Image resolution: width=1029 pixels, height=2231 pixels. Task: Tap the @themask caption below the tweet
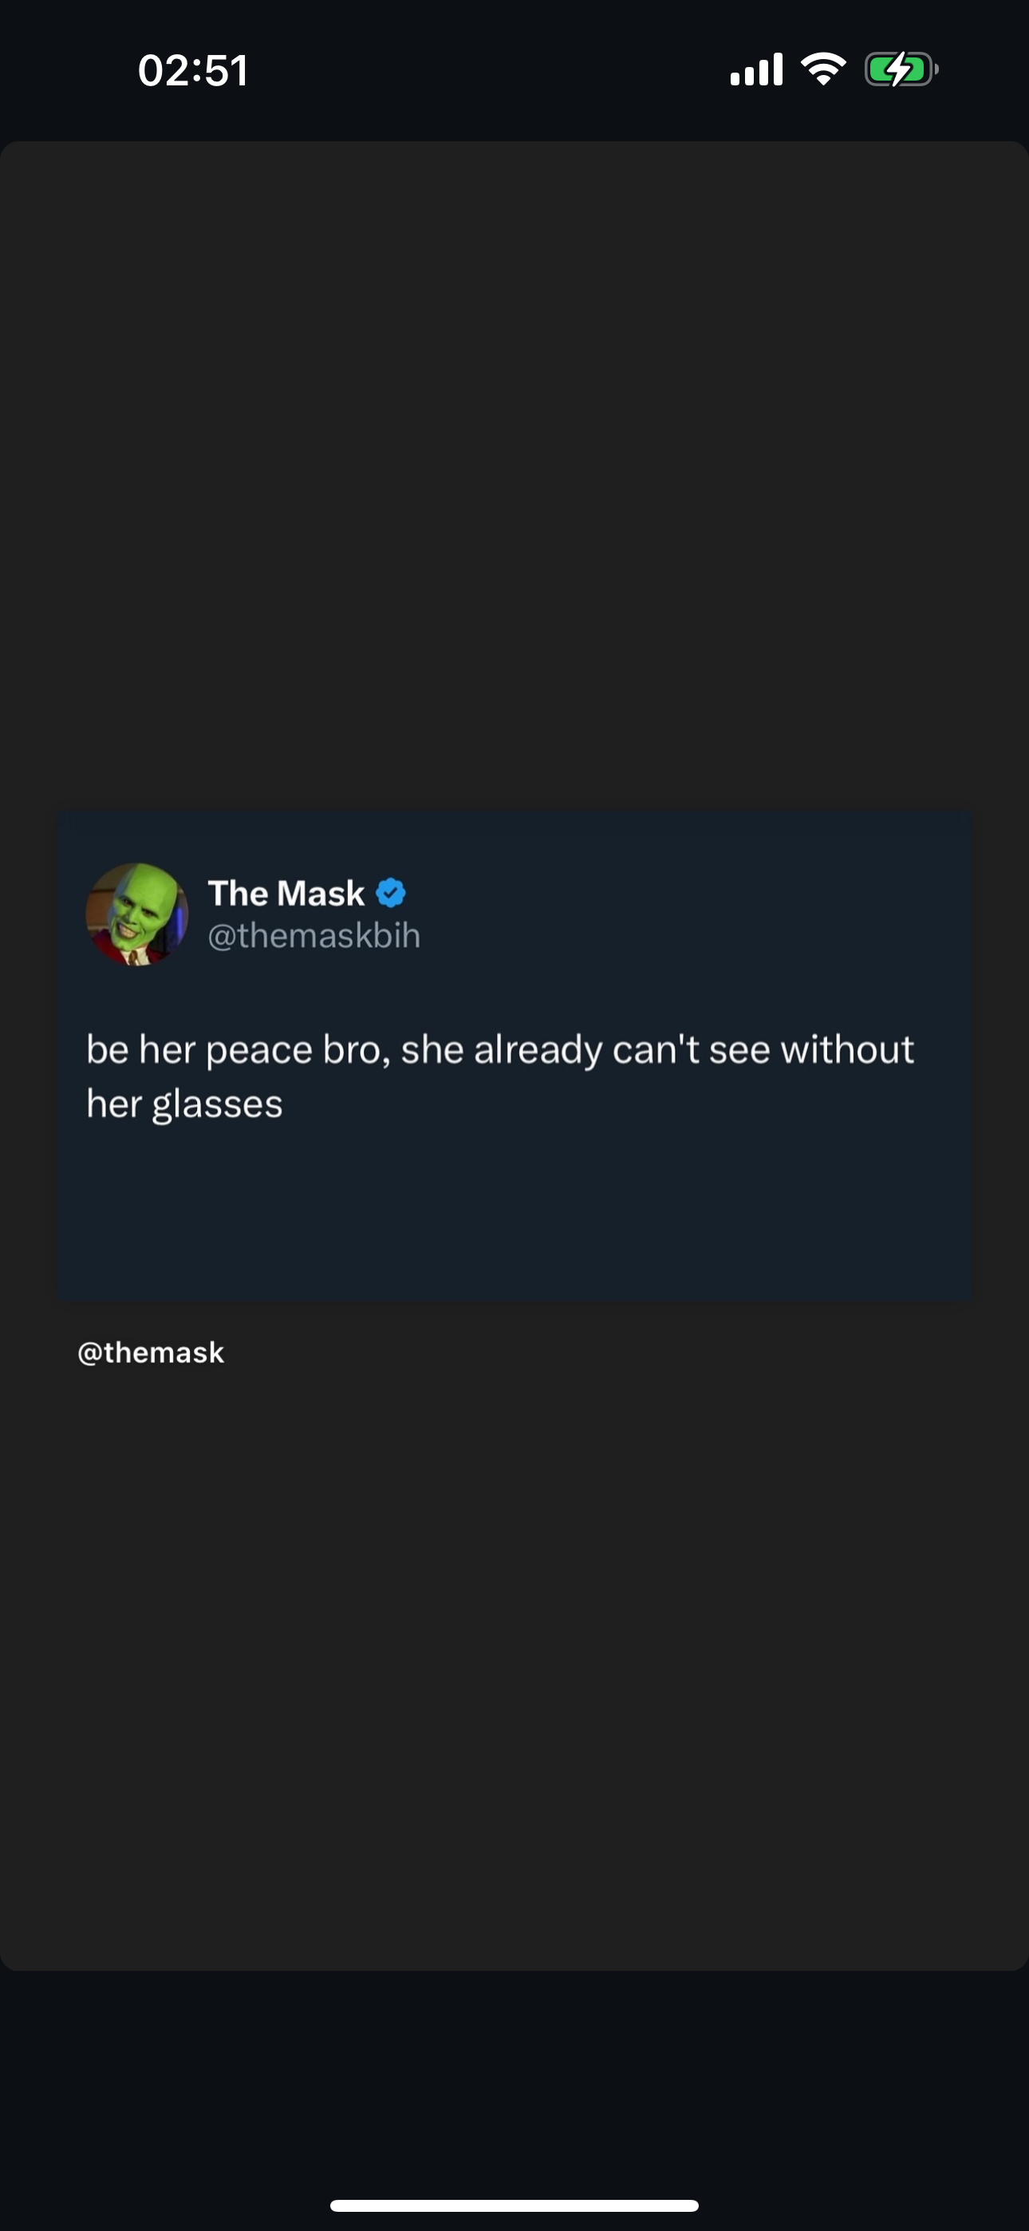pyautogui.click(x=151, y=1352)
